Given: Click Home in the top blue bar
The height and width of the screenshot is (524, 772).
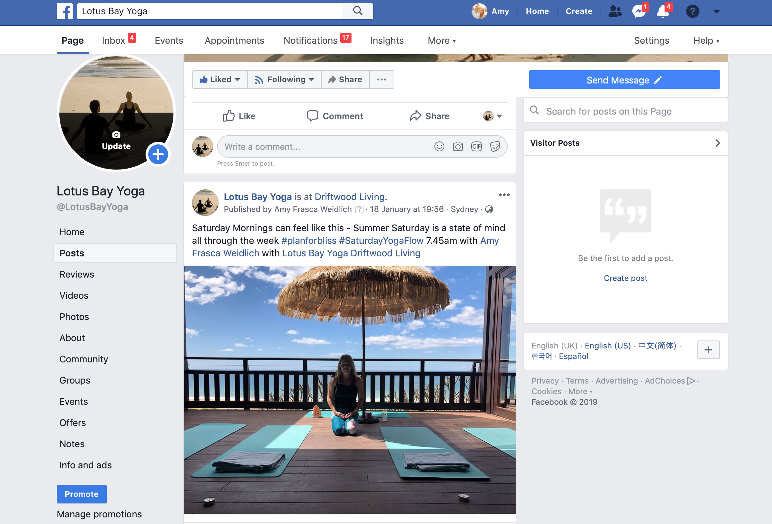Looking at the screenshot, I should click(x=537, y=11).
